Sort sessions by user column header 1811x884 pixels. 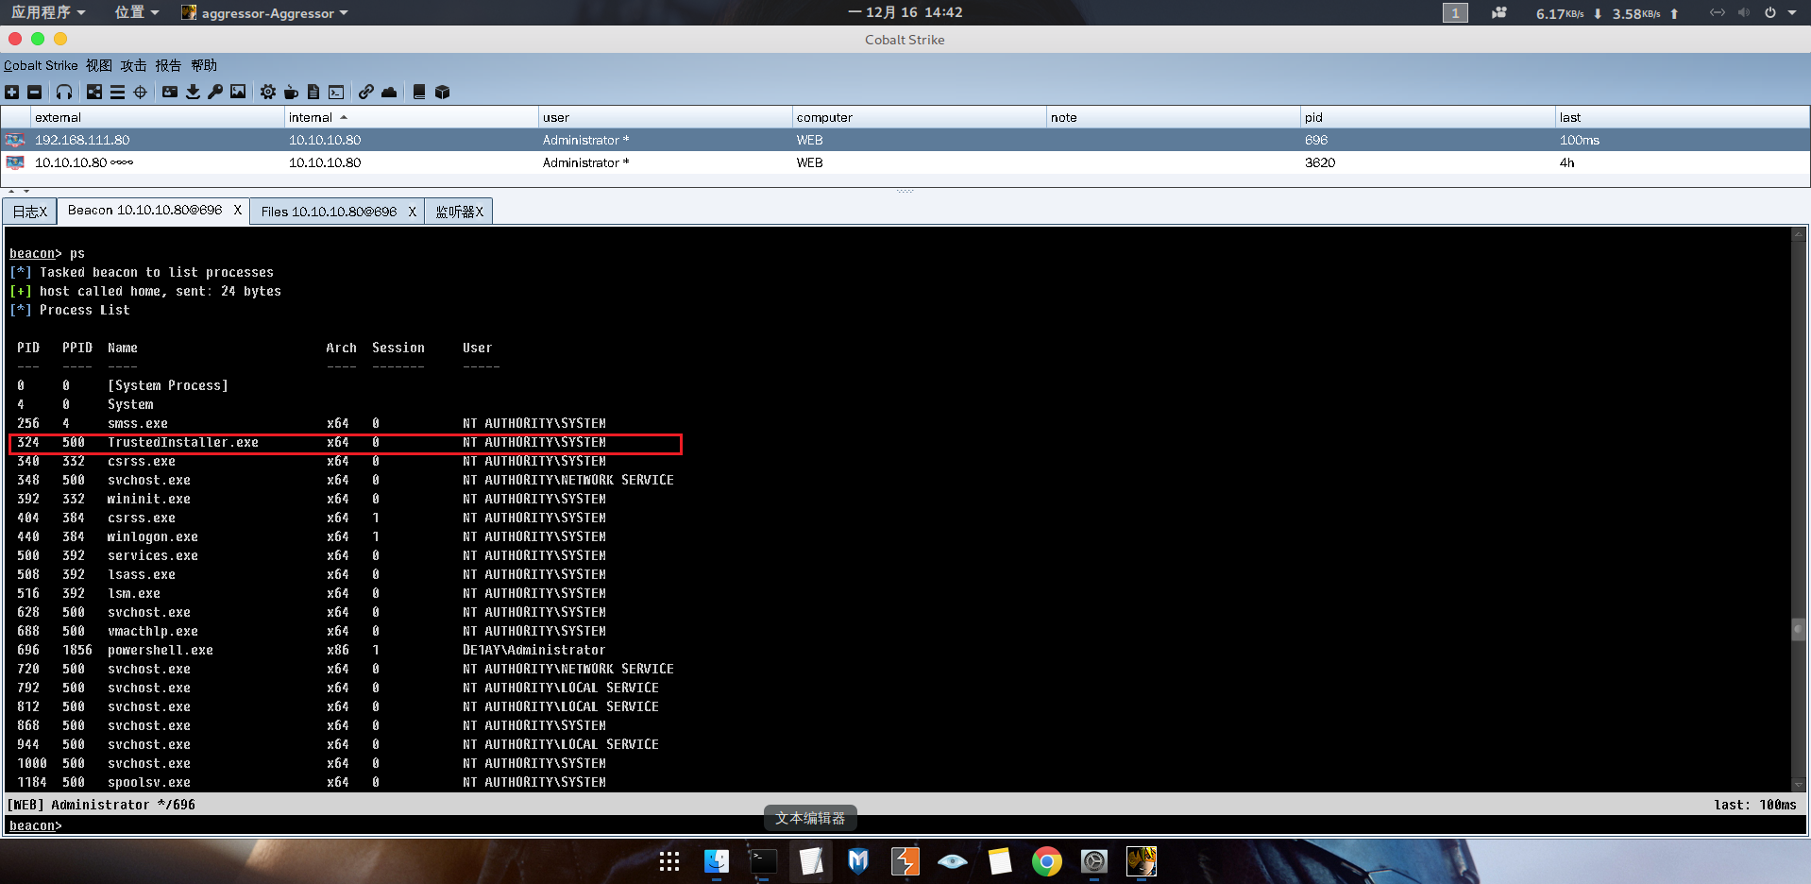click(x=666, y=117)
